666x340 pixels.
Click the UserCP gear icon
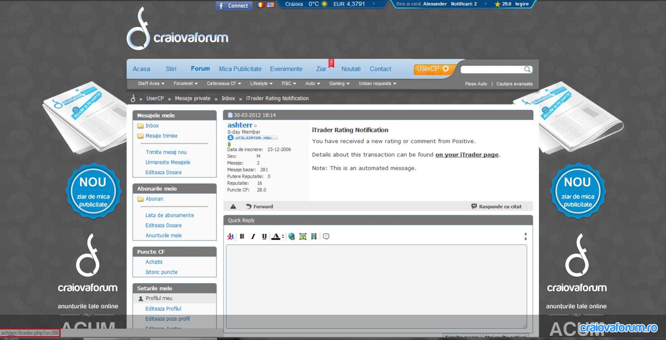click(446, 69)
